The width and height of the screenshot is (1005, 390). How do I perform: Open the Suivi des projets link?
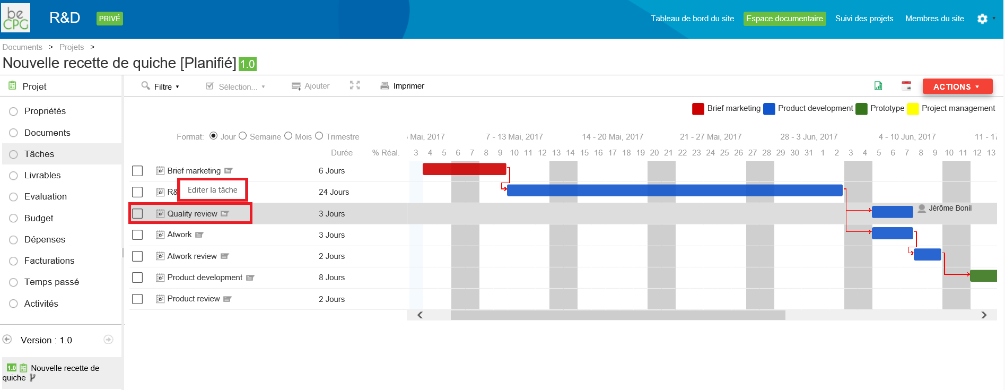coord(864,19)
